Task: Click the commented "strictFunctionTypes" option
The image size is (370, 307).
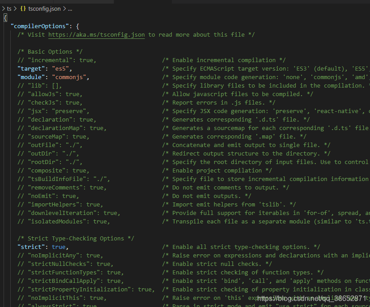Action: coord(71,272)
